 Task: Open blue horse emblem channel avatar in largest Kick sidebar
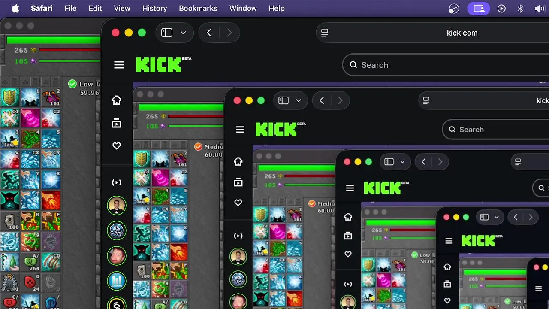117,231
